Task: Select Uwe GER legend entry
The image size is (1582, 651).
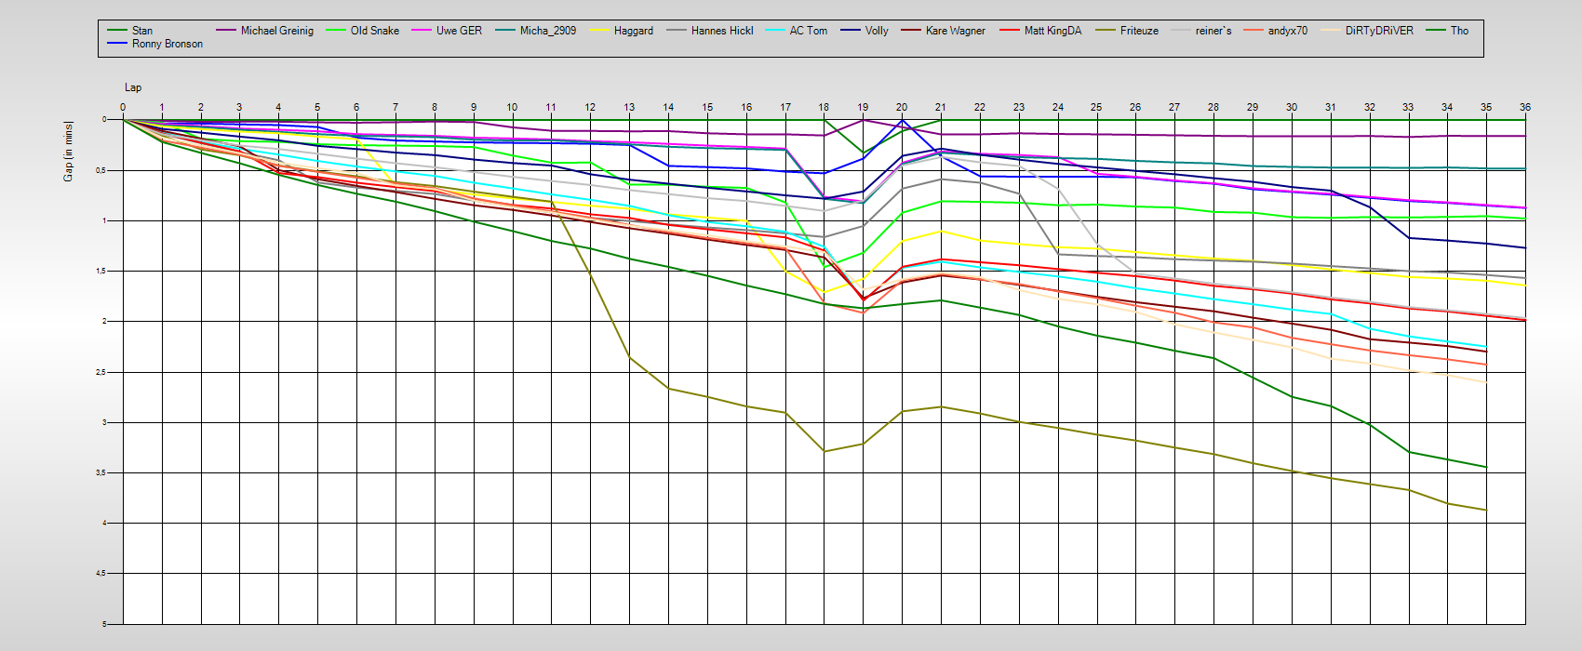Action: (x=459, y=31)
